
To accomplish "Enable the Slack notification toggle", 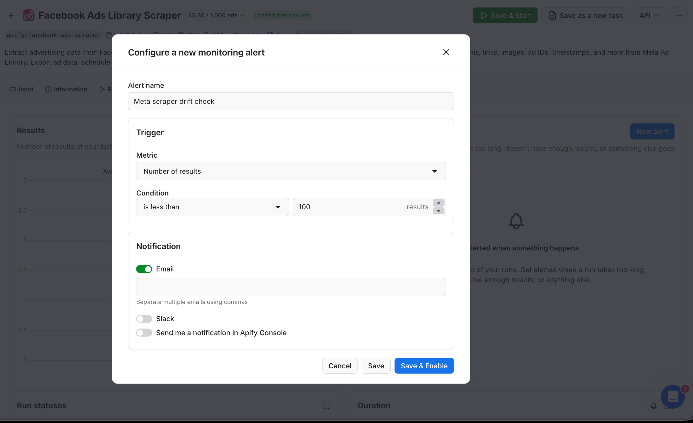I will 144,319.
